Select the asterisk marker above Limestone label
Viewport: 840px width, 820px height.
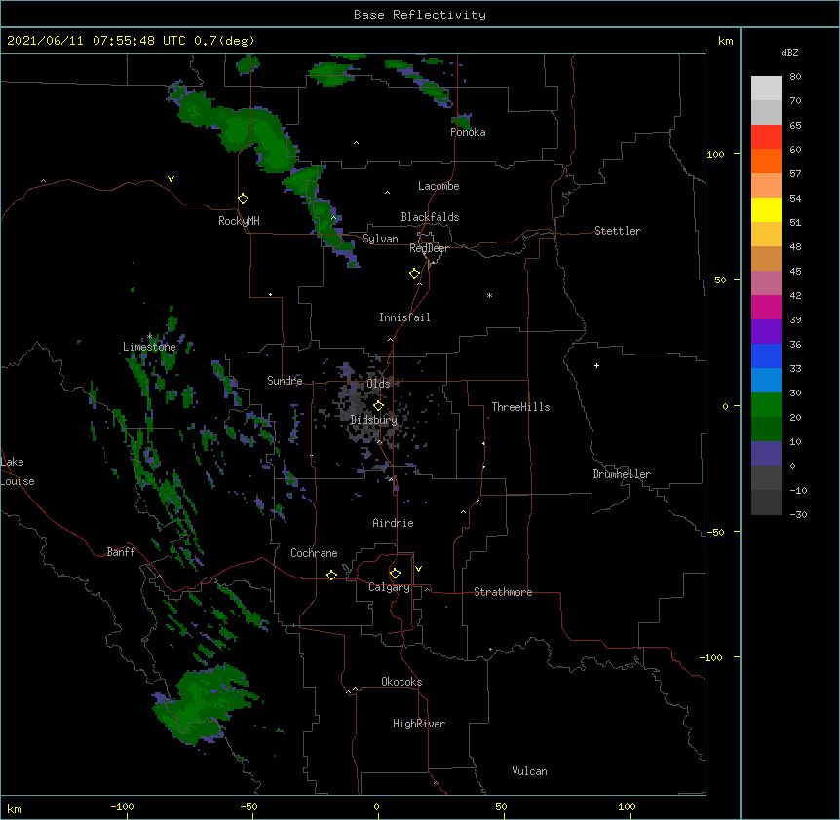(x=150, y=336)
